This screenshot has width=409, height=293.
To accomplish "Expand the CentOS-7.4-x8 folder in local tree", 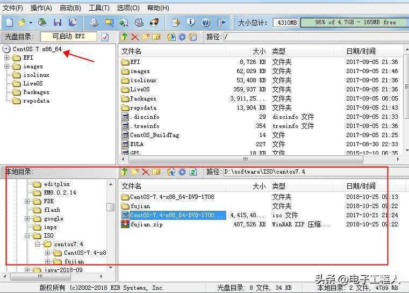I will tap(47, 253).
